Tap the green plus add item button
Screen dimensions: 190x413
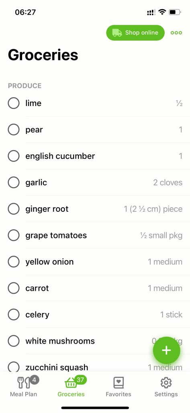[x=166, y=350]
